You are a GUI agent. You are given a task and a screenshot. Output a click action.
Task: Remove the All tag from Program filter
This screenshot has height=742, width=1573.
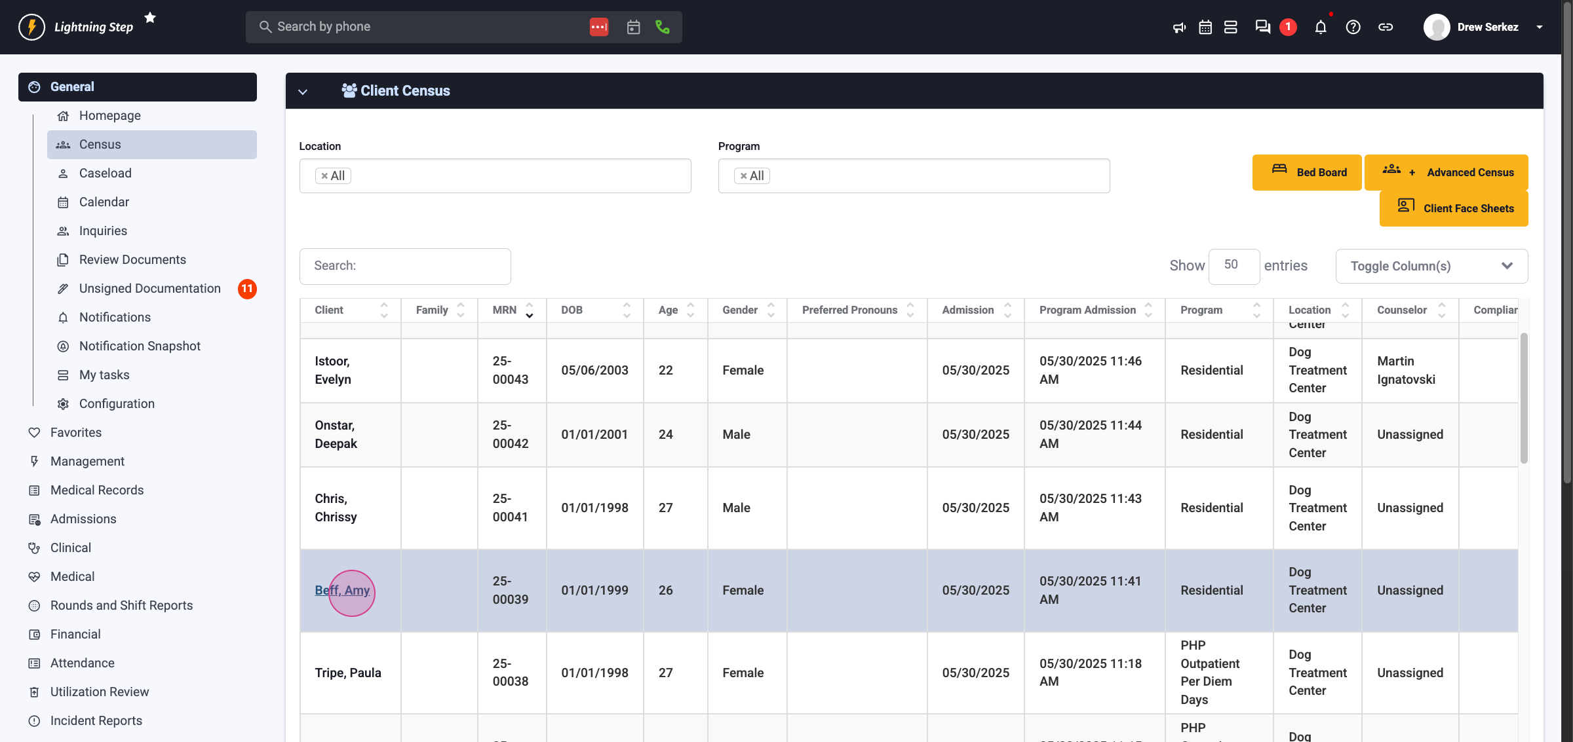click(x=743, y=176)
